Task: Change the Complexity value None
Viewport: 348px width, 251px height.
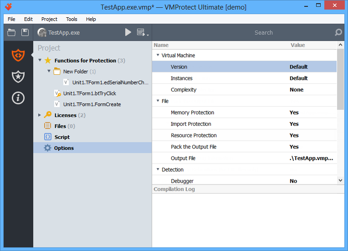Action: pos(297,90)
